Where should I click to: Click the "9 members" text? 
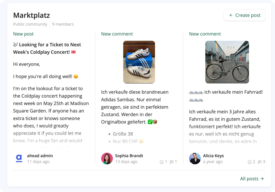click(x=63, y=24)
